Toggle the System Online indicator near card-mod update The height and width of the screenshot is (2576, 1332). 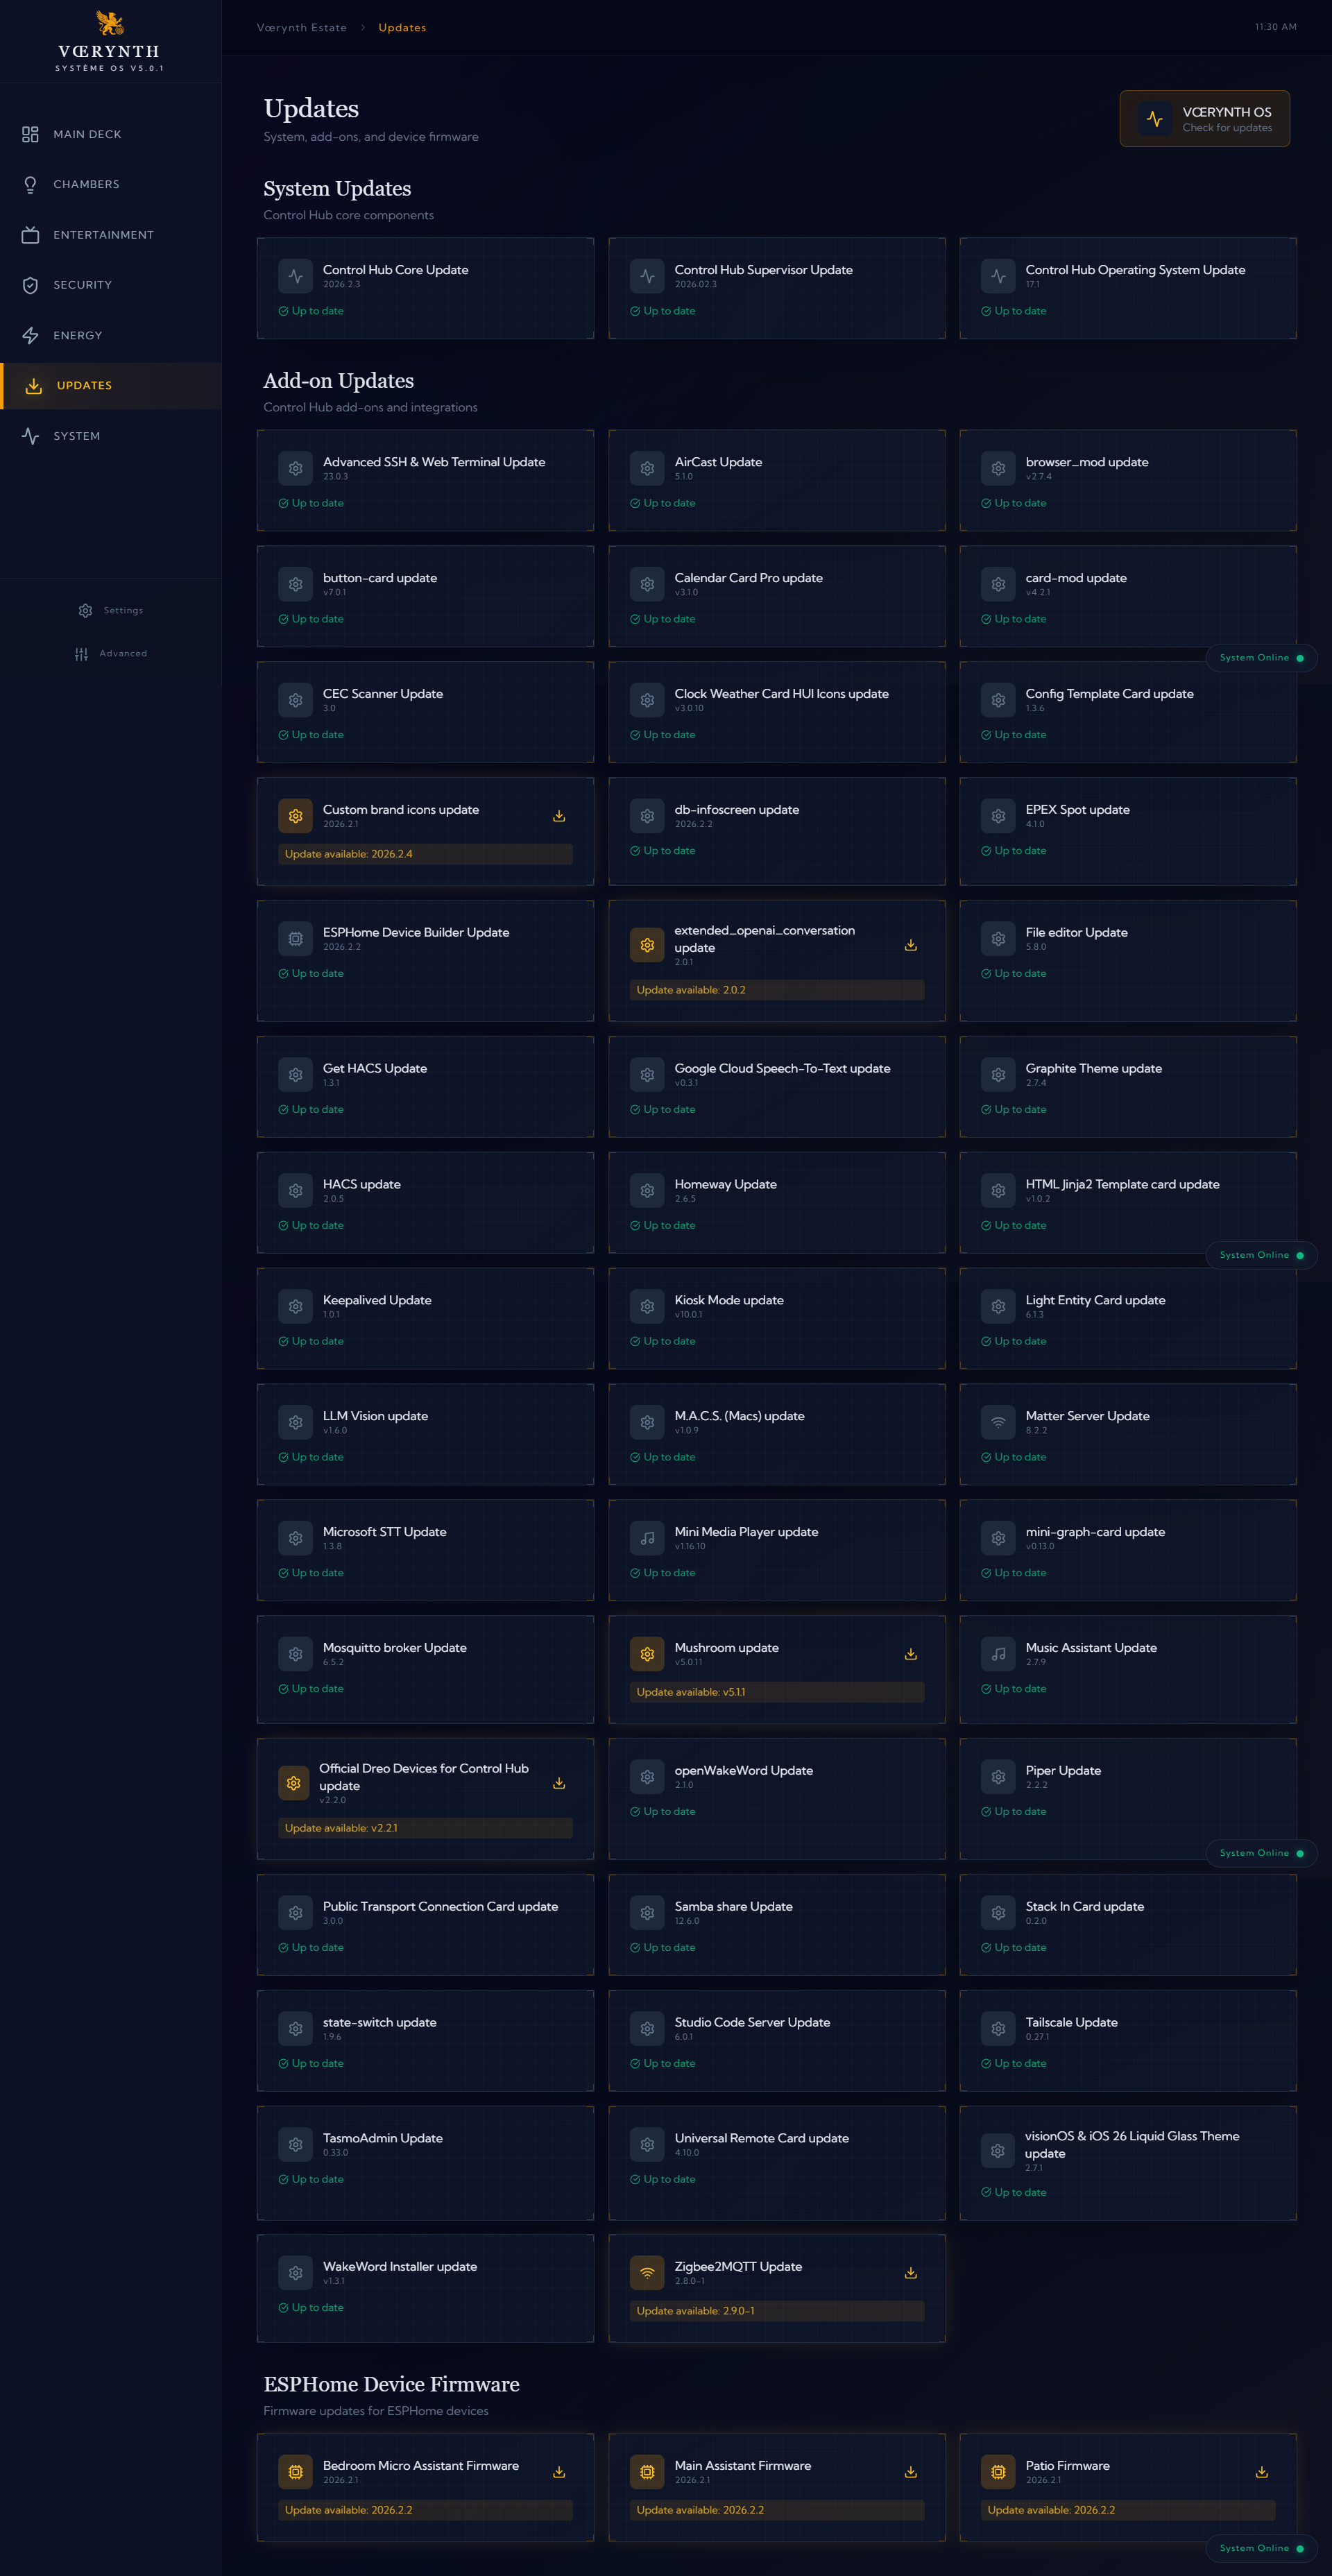(1261, 657)
